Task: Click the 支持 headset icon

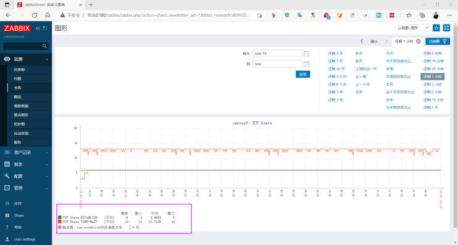Action: 7,203
